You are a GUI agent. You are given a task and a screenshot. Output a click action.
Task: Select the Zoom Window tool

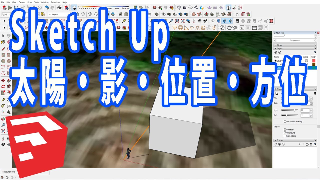[x=177, y=21]
